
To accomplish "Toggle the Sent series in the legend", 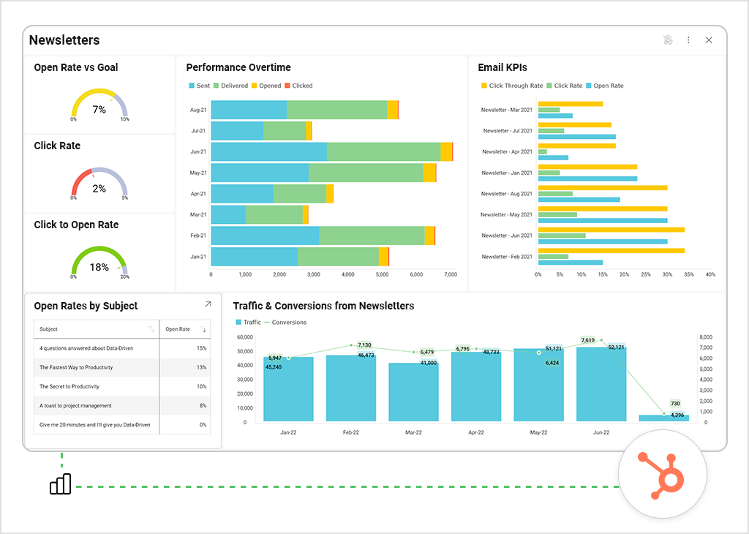I will pyautogui.click(x=199, y=86).
